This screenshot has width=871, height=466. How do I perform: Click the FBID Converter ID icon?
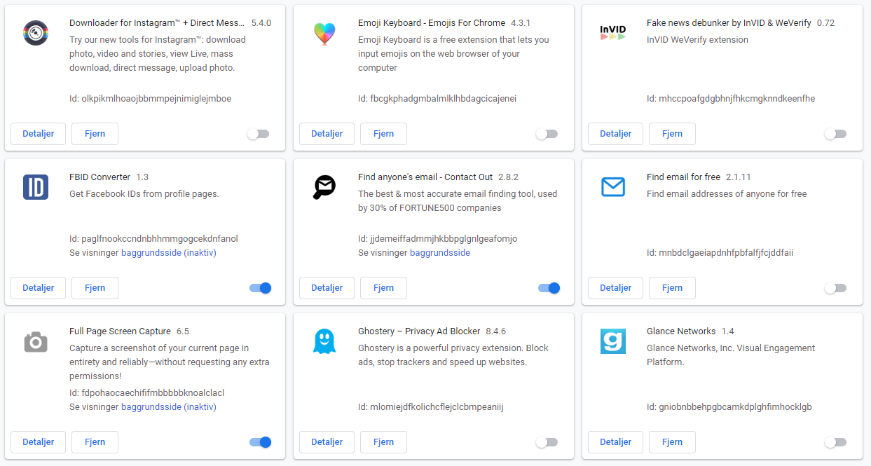point(35,187)
